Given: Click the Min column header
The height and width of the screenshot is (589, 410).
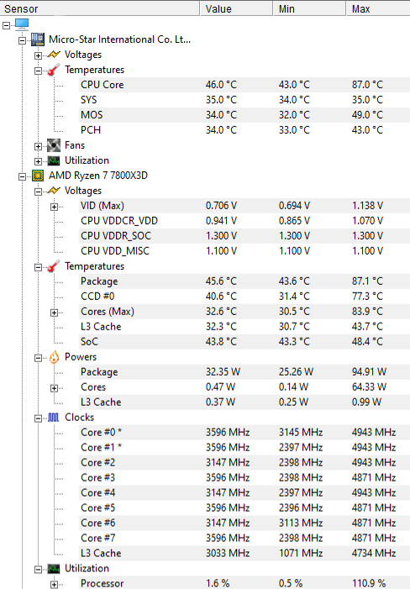Looking at the screenshot, I should coord(309,8).
